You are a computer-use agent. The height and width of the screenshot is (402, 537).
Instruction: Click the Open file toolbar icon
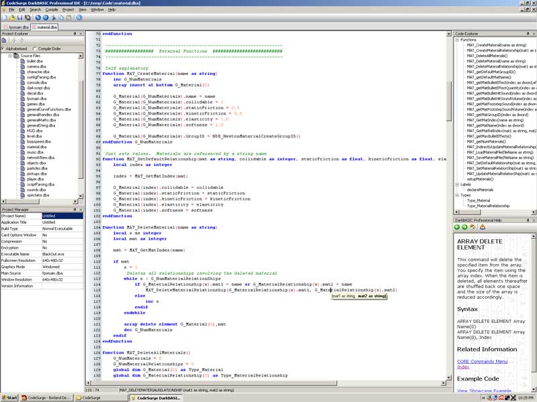[x=12, y=18]
